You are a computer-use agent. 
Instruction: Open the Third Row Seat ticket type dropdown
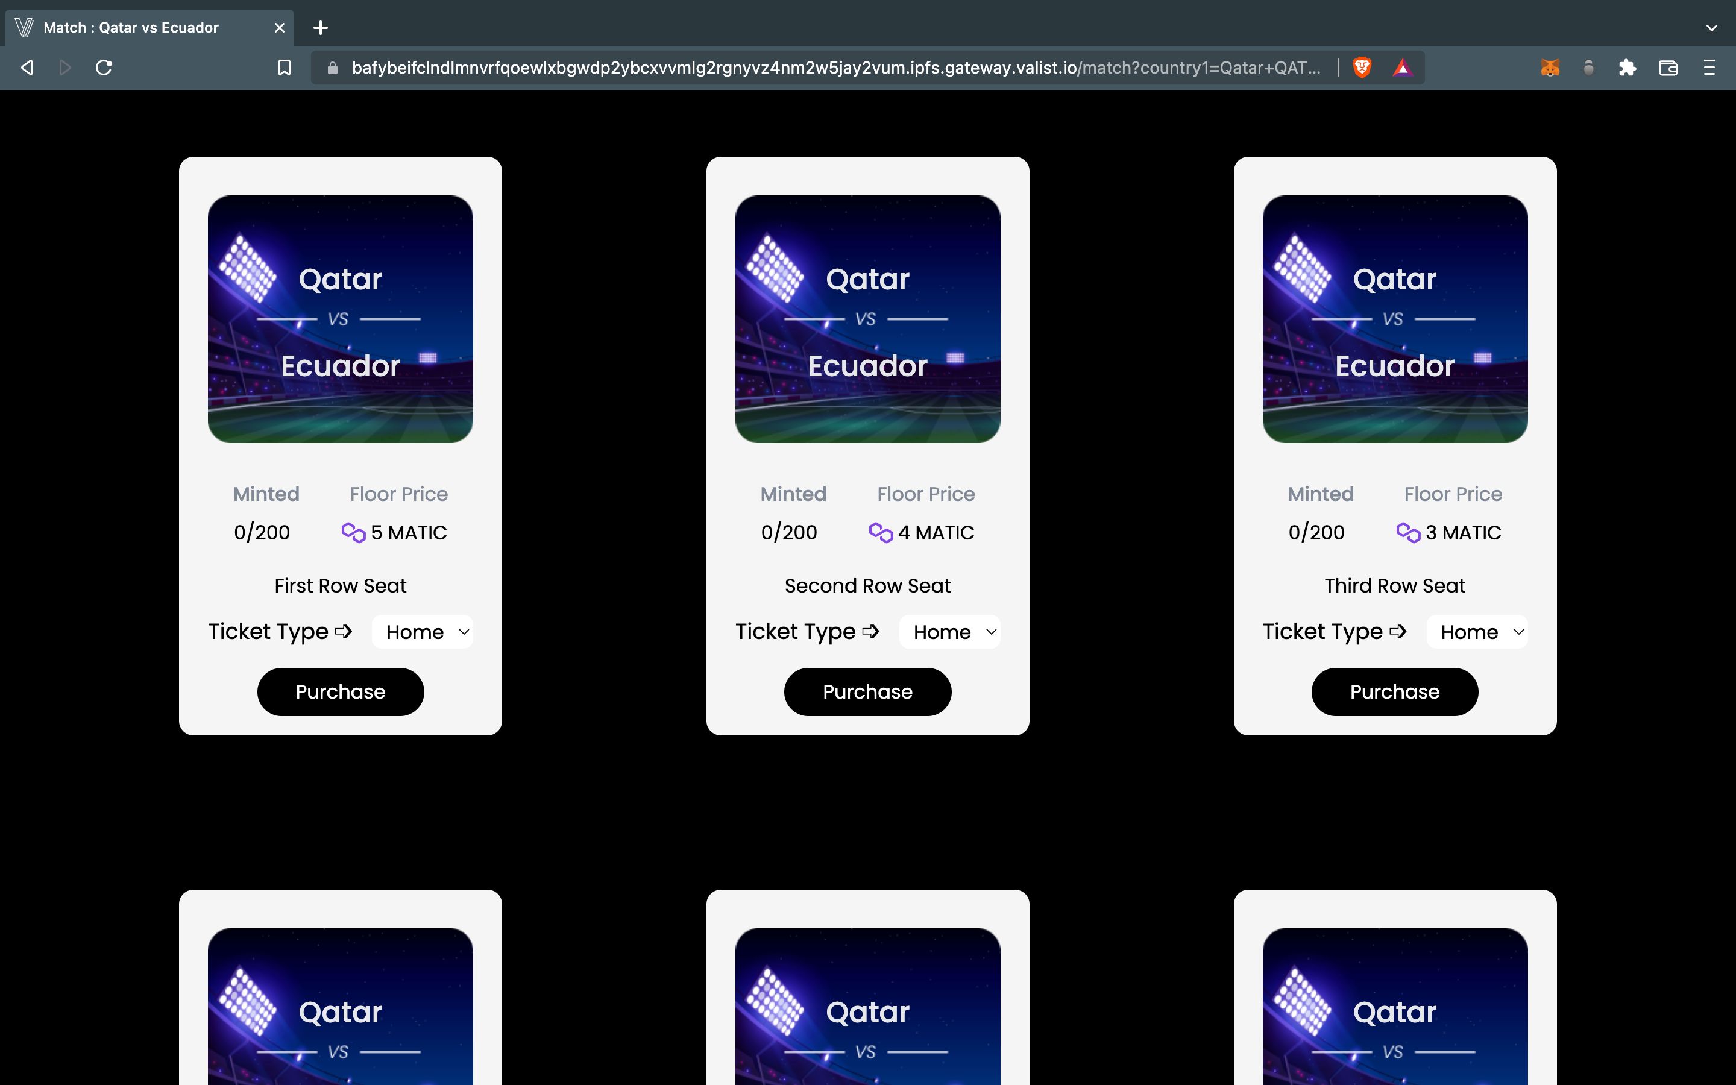click(x=1477, y=632)
